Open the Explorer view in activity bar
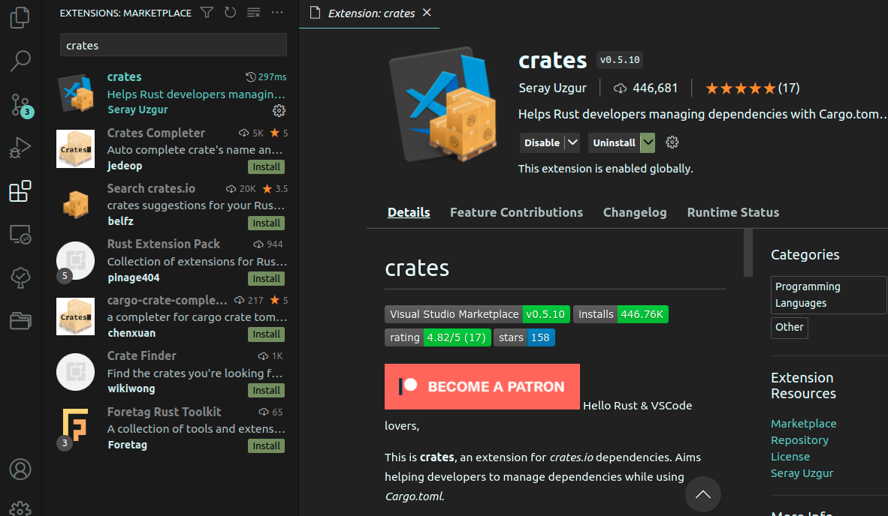 click(x=20, y=17)
